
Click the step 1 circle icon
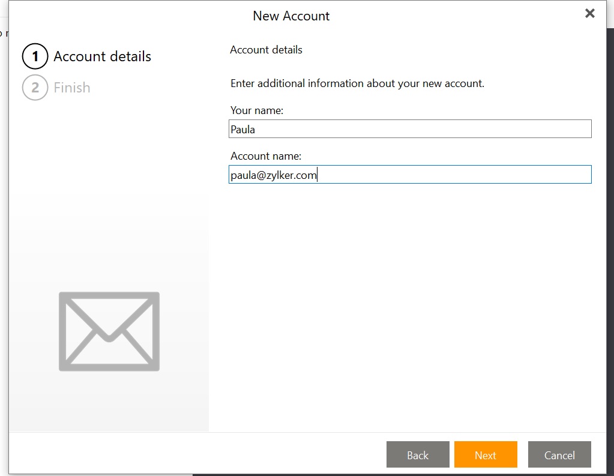(35, 56)
